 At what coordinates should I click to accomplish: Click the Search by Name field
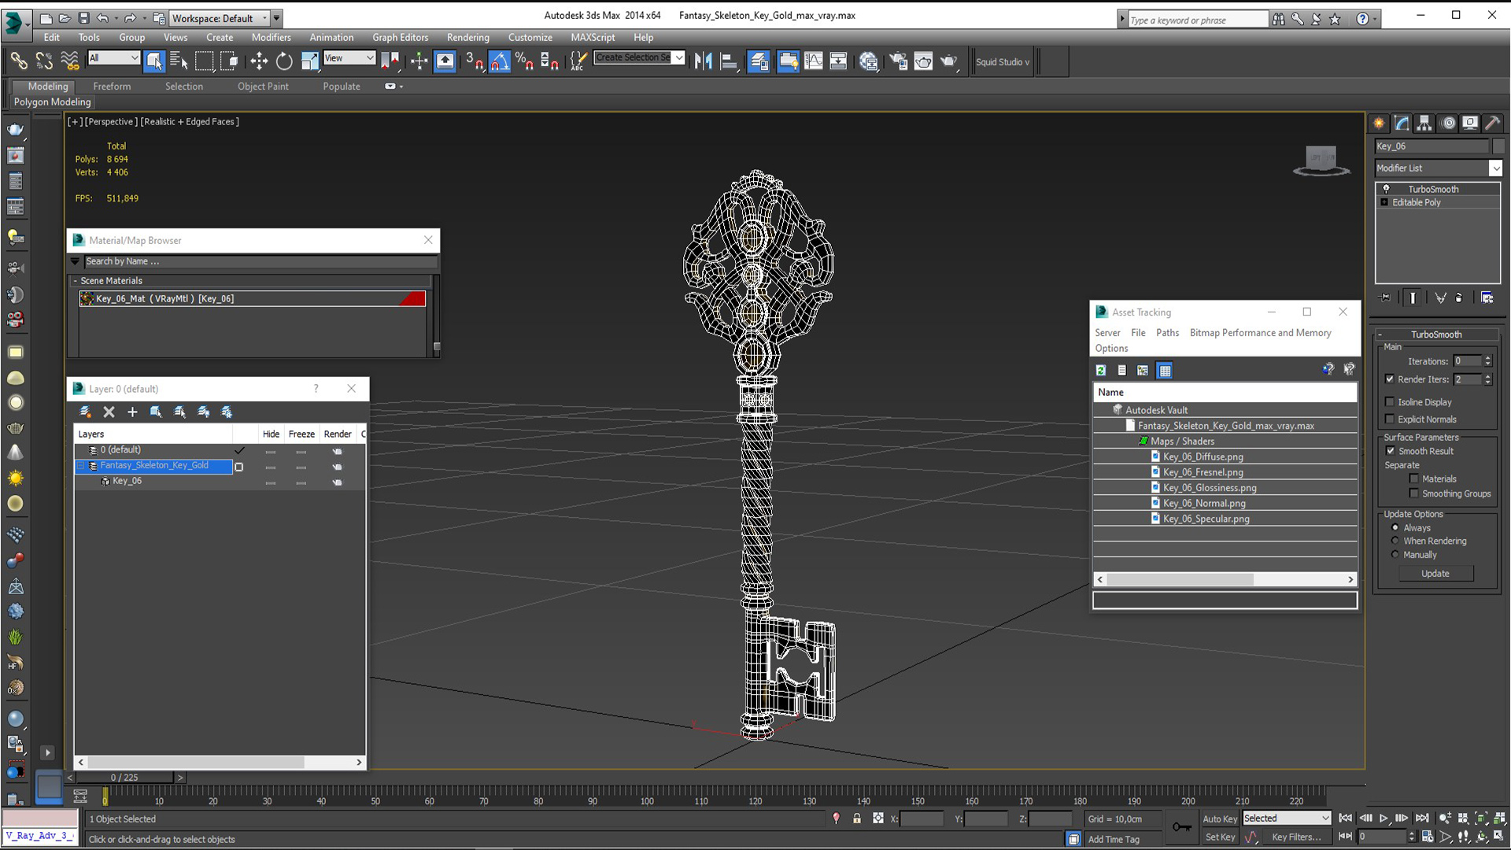coord(260,261)
